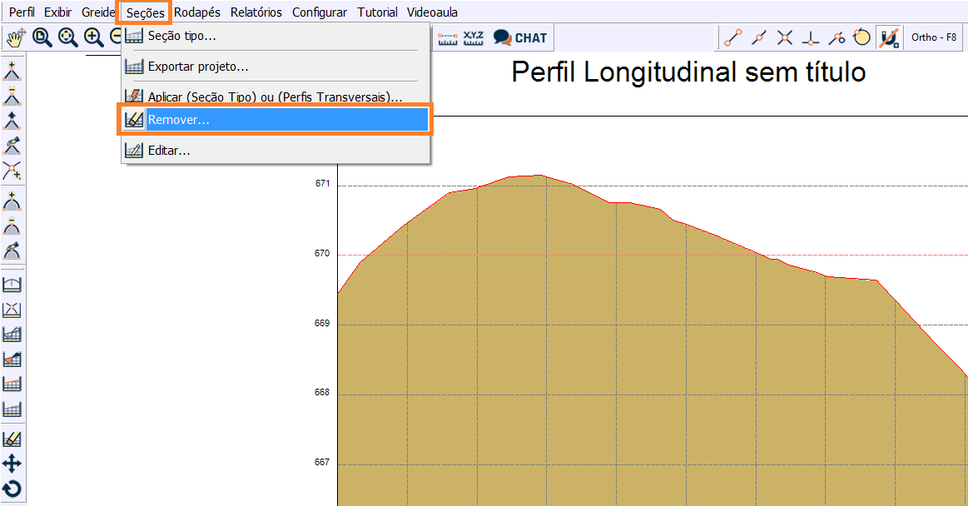Click the eraser icon in left toolbar
Image resolution: width=968 pixels, height=506 pixels.
12,438
